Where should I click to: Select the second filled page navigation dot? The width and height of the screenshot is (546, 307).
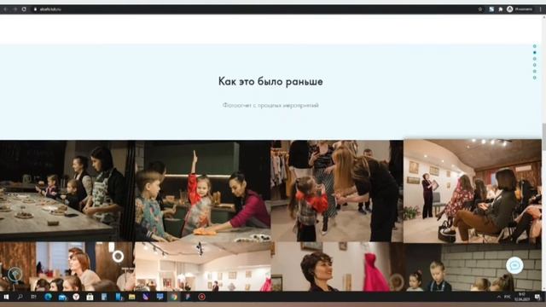[x=535, y=53]
